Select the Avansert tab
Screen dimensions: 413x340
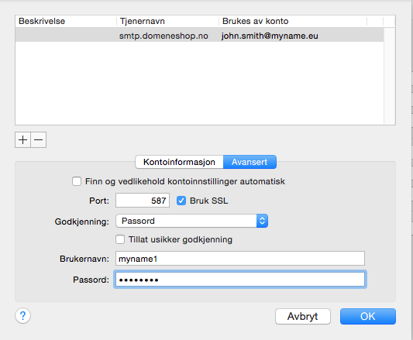coord(250,162)
